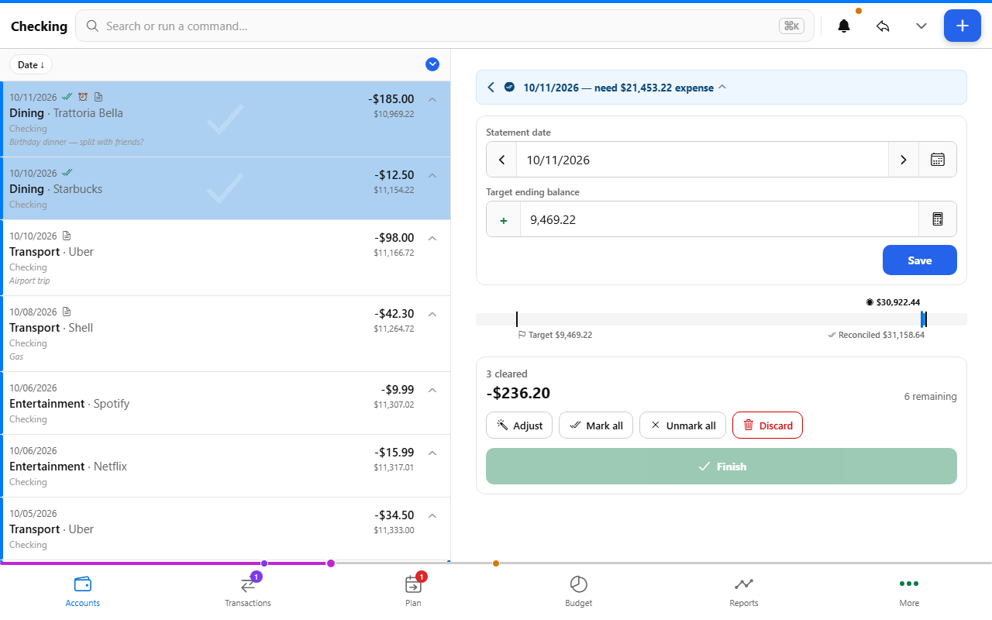Edit the target ending balance 9,469.22 field

pos(719,219)
